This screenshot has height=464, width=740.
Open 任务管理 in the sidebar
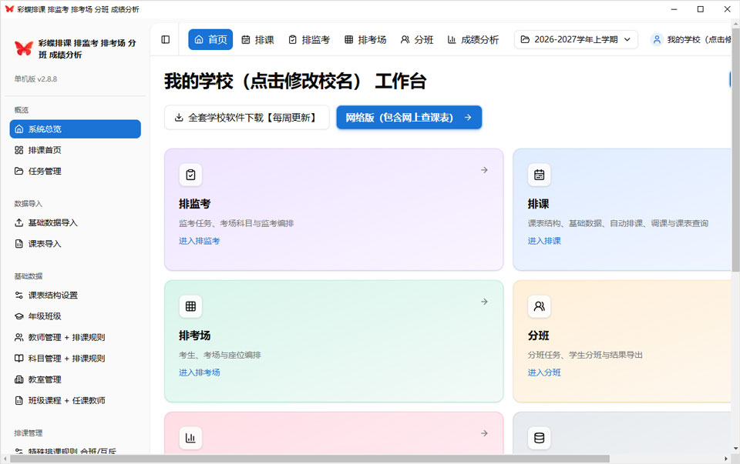point(75,171)
